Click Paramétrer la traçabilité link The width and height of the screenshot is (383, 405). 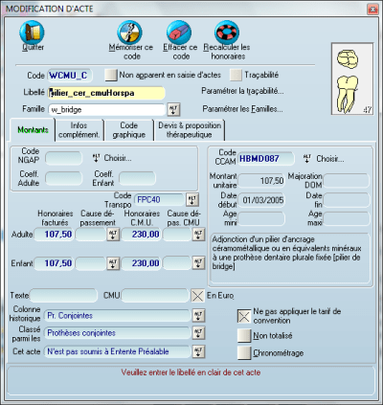coord(242,91)
